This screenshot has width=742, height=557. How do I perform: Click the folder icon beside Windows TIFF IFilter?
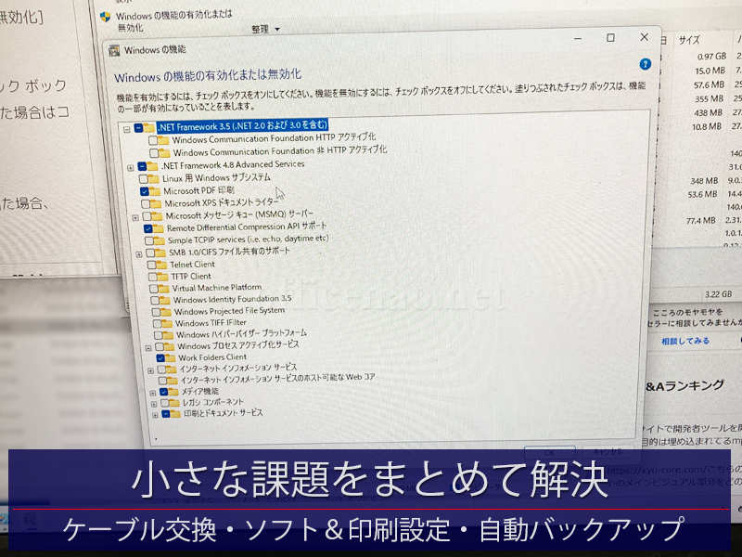pos(166,323)
